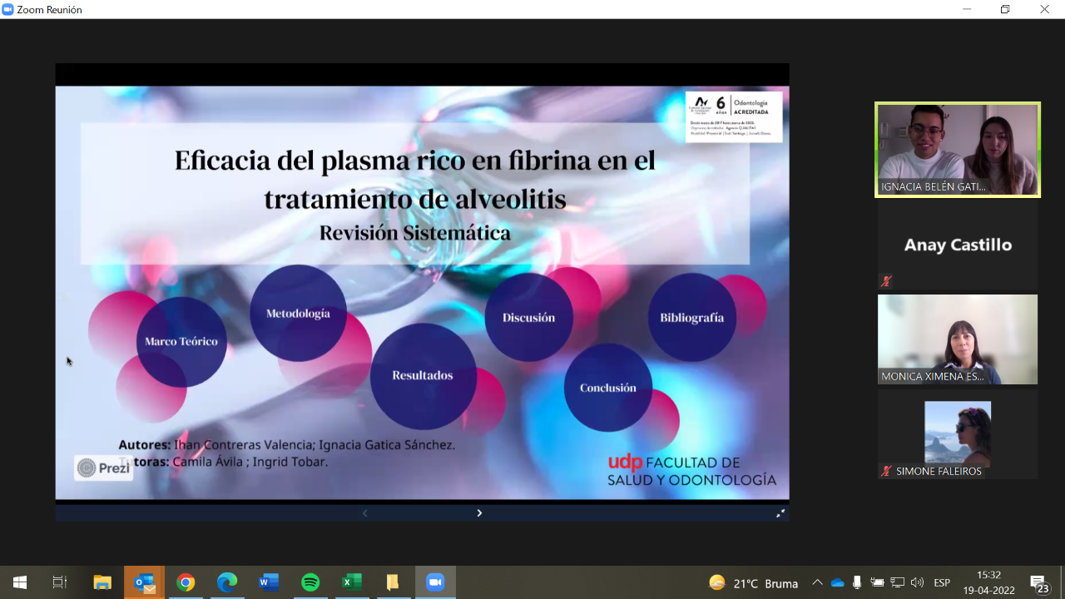The image size is (1065, 599).
Task: Expand shared presentation to fullscreen
Action: pyautogui.click(x=780, y=513)
